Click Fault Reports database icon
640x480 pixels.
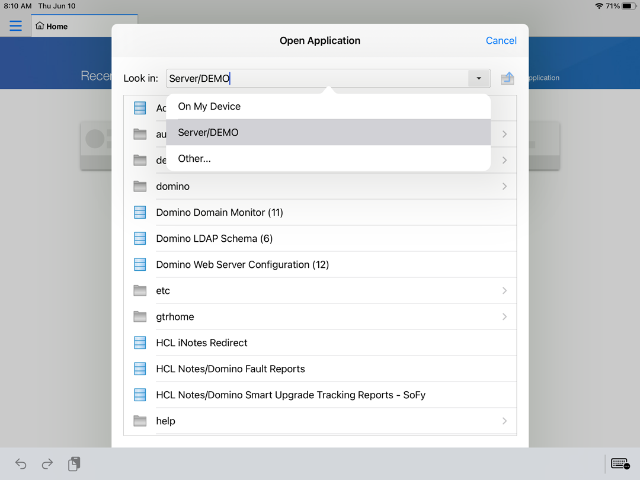(140, 369)
